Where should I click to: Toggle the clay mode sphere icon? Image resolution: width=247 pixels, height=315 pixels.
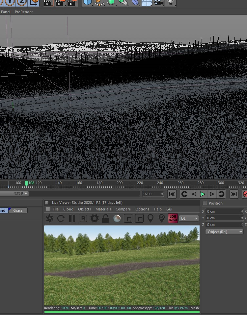click(117, 218)
